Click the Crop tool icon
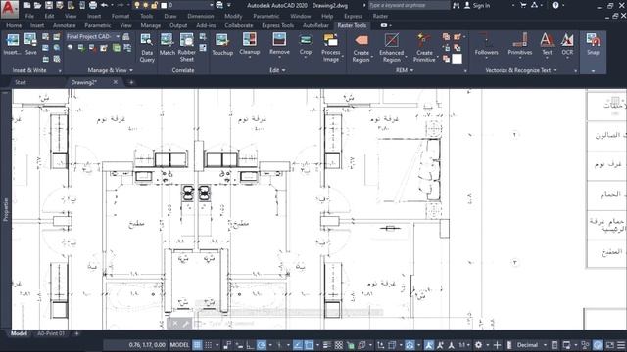 pos(306,40)
